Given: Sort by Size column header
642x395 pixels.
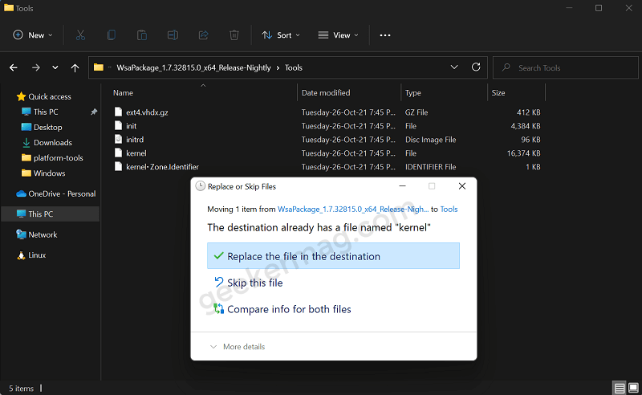Looking at the screenshot, I should [x=498, y=93].
